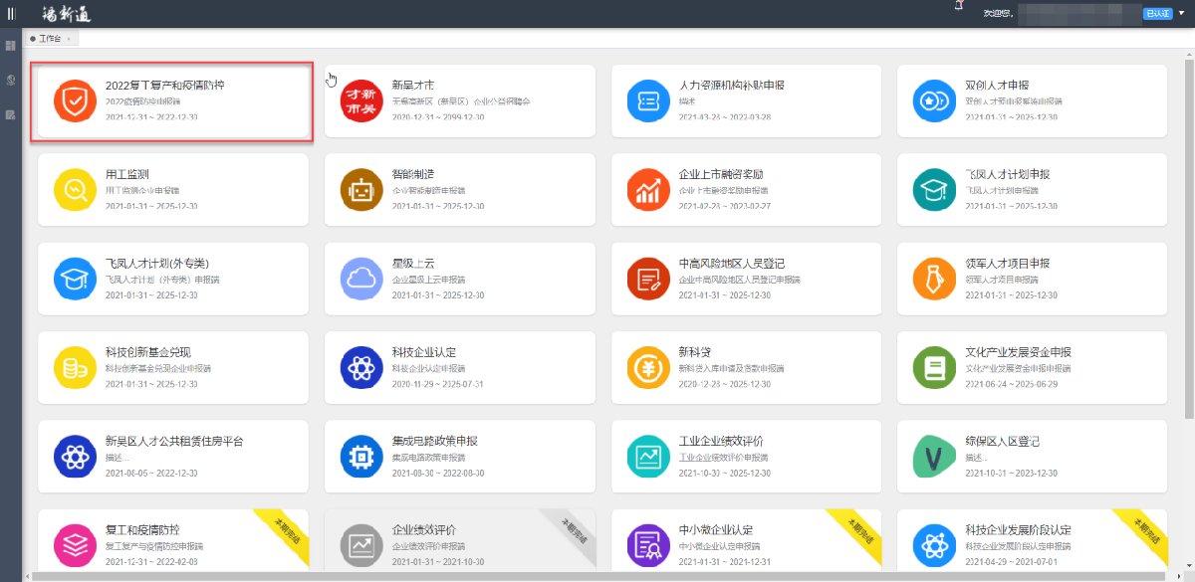The image size is (1195, 582).
Task: Open the dashboard grid icon in sidebar
Action: [x=11, y=46]
